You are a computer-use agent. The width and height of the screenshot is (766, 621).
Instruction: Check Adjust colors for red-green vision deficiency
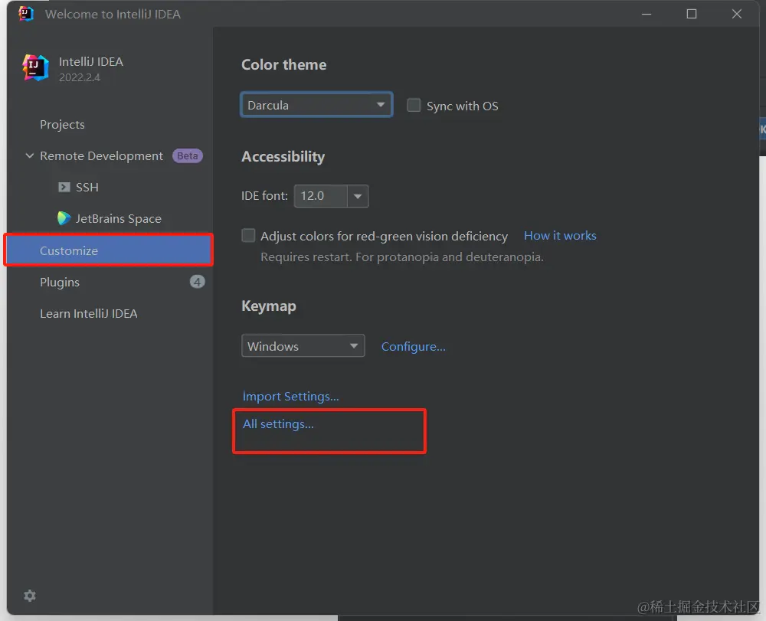(x=248, y=236)
